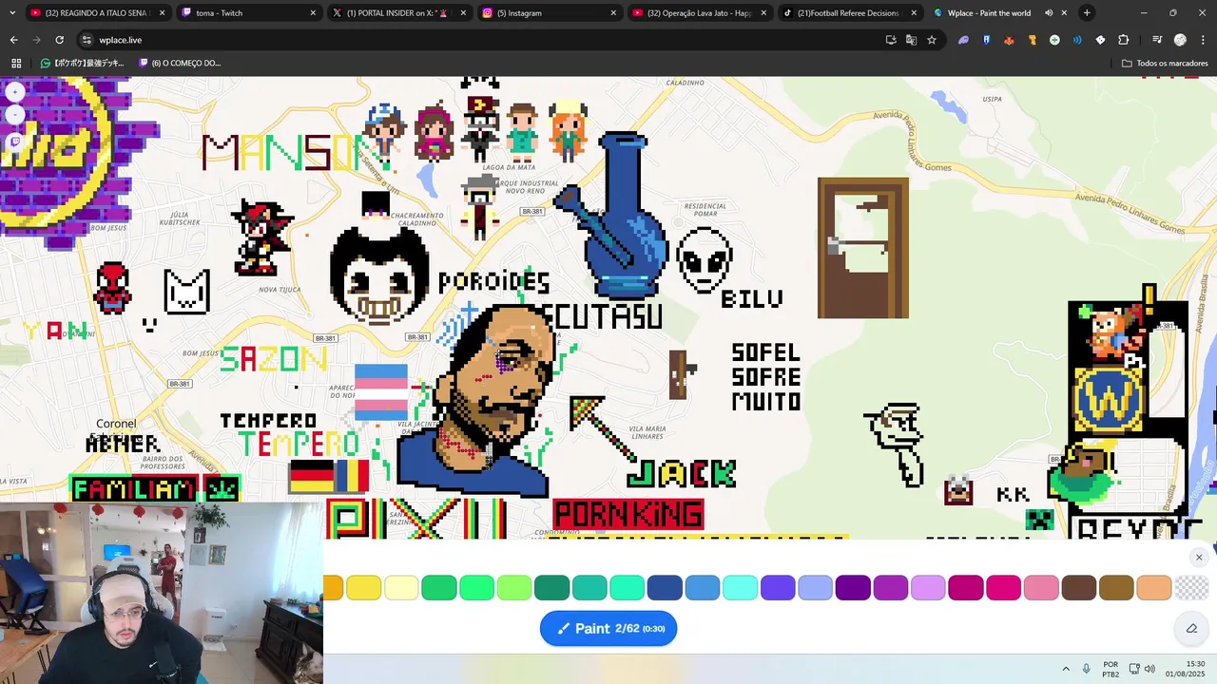The height and width of the screenshot is (684, 1217).
Task: Open the apps grid in bookmarks bar
Action: pyautogui.click(x=16, y=63)
